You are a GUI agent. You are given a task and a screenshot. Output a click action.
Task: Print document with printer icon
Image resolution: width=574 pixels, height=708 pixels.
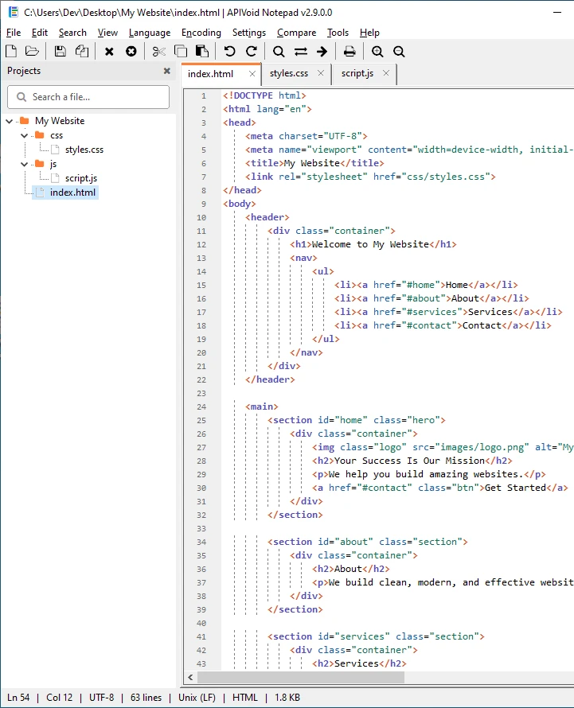(349, 52)
